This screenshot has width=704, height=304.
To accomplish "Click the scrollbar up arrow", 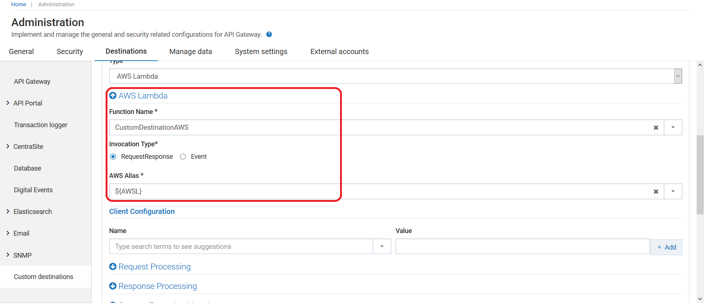I will click(700, 65).
